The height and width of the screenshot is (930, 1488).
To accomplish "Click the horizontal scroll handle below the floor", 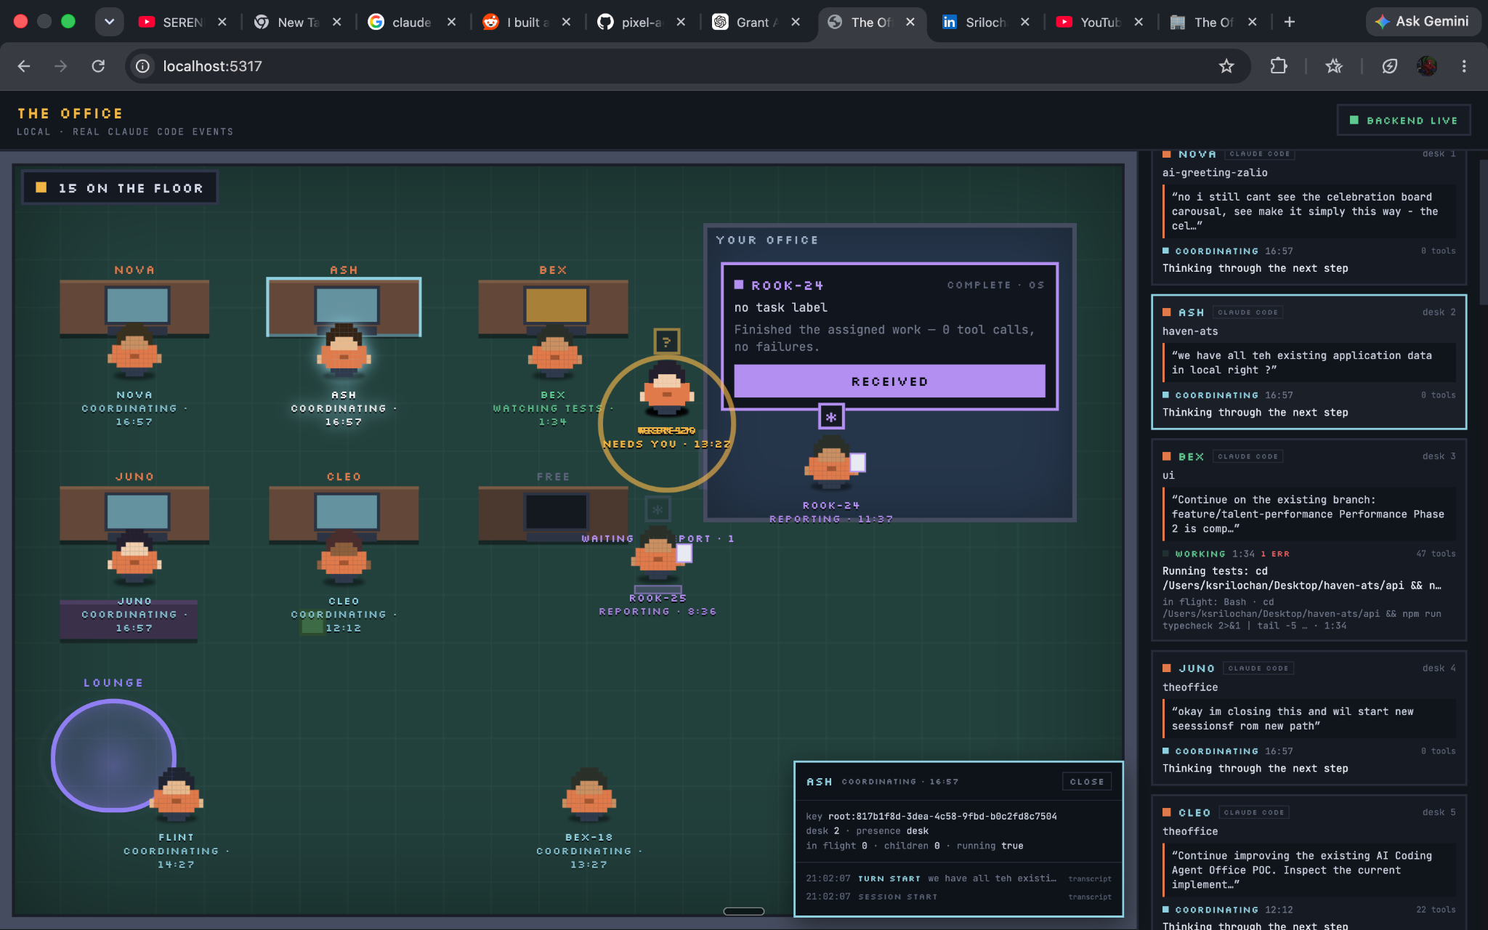I will [744, 911].
